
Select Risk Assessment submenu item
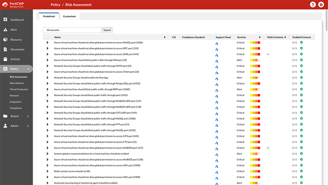tap(18, 77)
